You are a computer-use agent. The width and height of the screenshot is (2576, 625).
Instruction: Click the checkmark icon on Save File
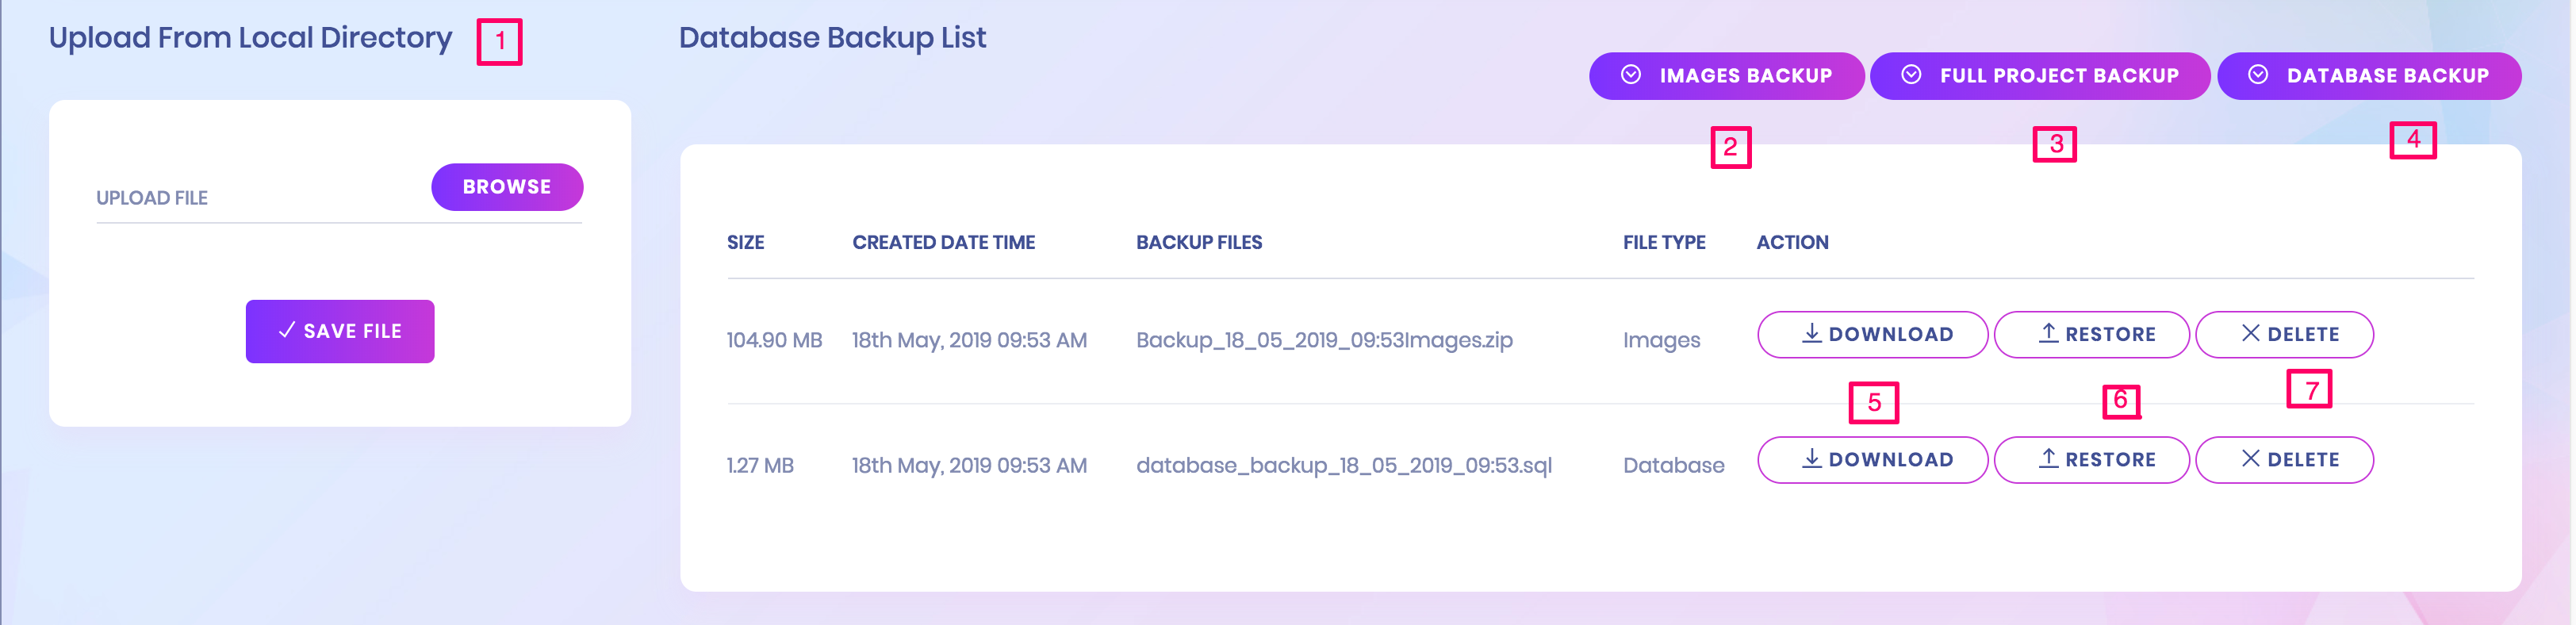pyautogui.click(x=287, y=330)
